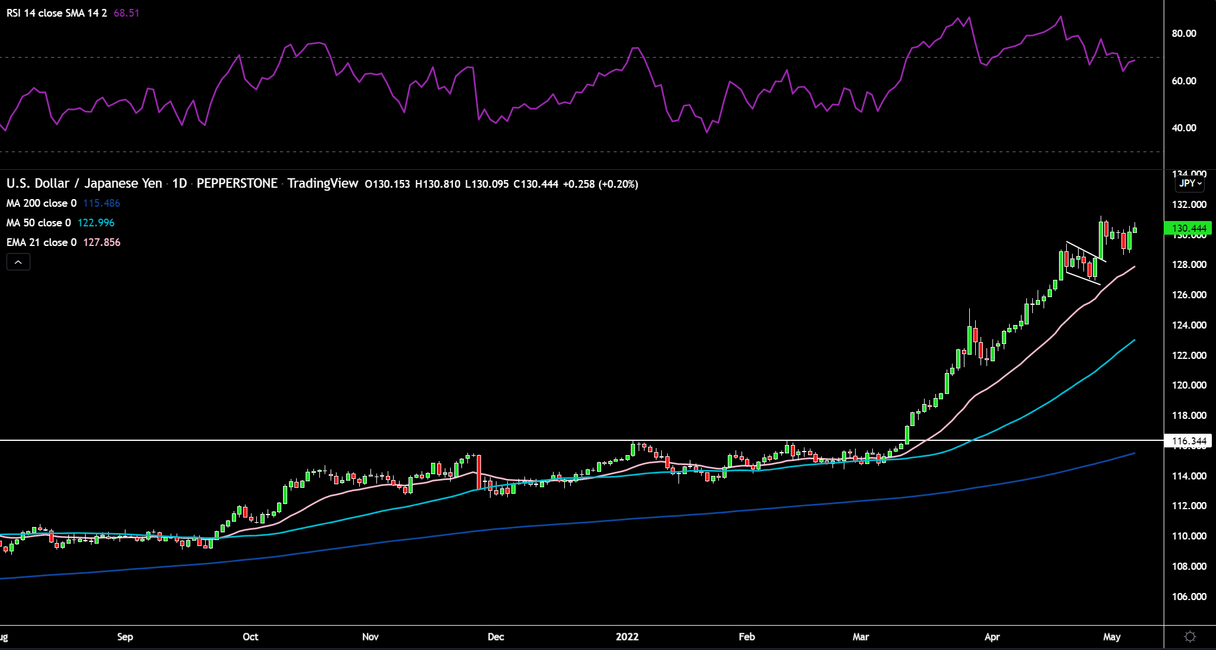Image resolution: width=1216 pixels, height=650 pixels.
Task: Click the current price label 130.444
Action: click(x=1189, y=228)
